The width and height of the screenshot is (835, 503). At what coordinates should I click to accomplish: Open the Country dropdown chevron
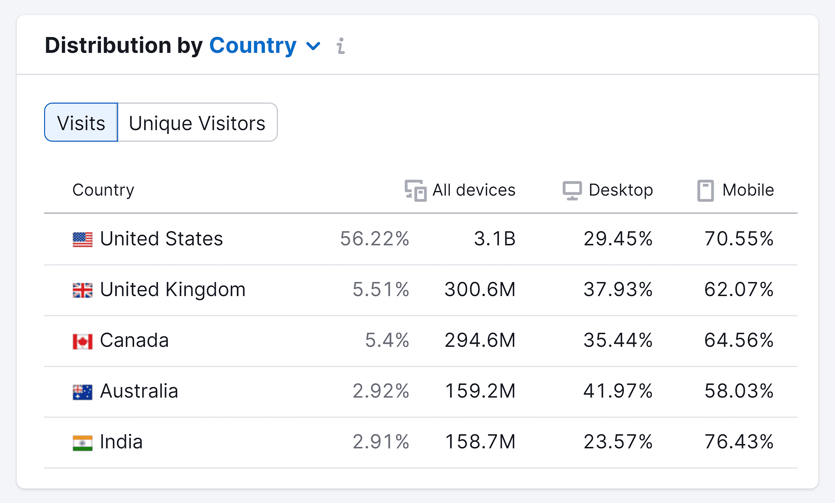(313, 46)
